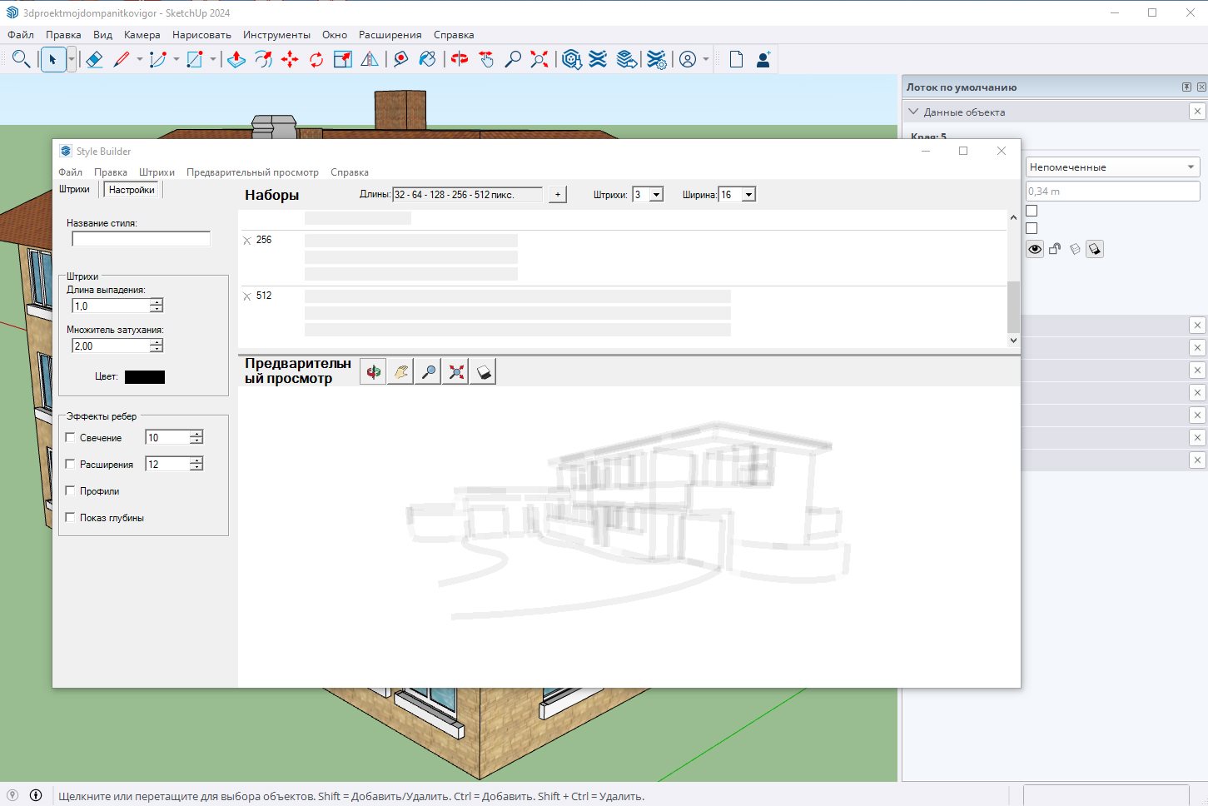This screenshot has width=1208, height=806.
Task: Pick the Eraser tool
Action: click(94, 59)
